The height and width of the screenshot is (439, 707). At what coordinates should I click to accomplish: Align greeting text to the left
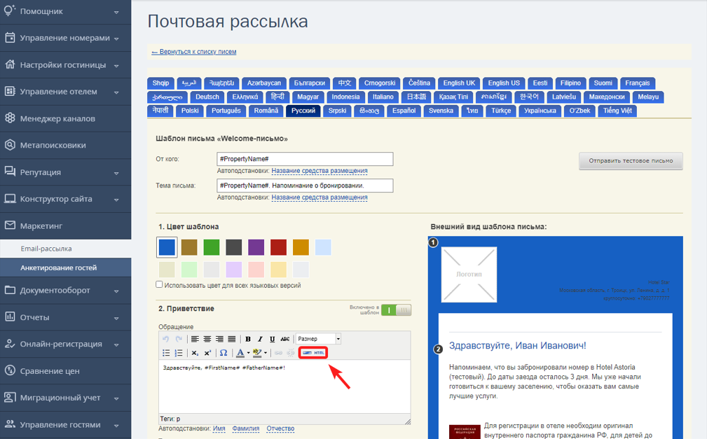(195, 339)
